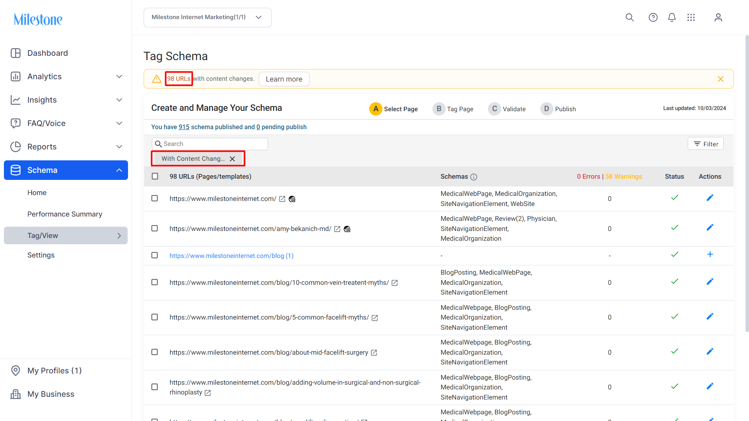Screen dimensions: 749x421
Task: Open homepage URL in new tab icon
Action: click(282, 199)
